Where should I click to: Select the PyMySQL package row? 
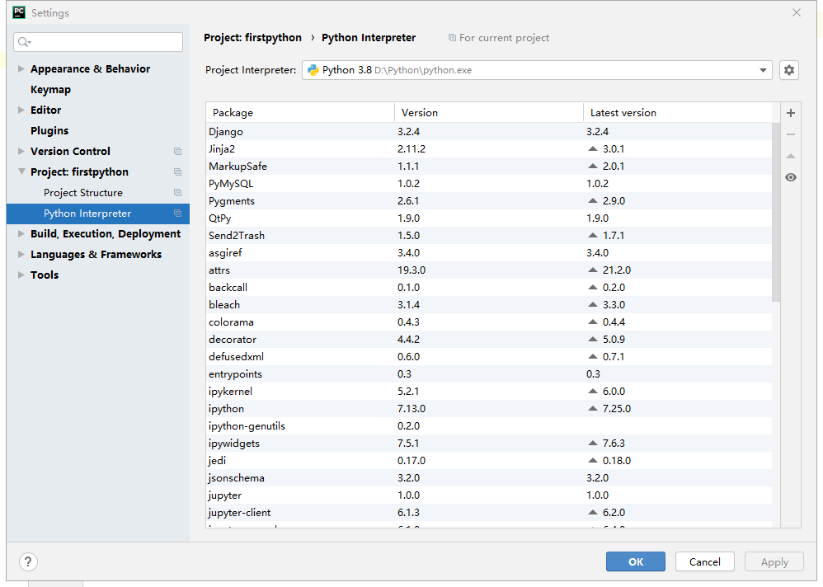(489, 184)
